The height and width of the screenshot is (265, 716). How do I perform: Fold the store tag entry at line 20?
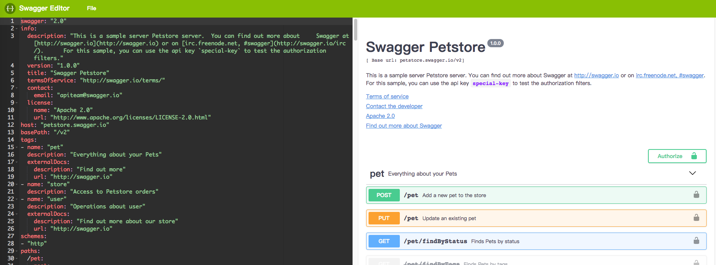coord(17,184)
